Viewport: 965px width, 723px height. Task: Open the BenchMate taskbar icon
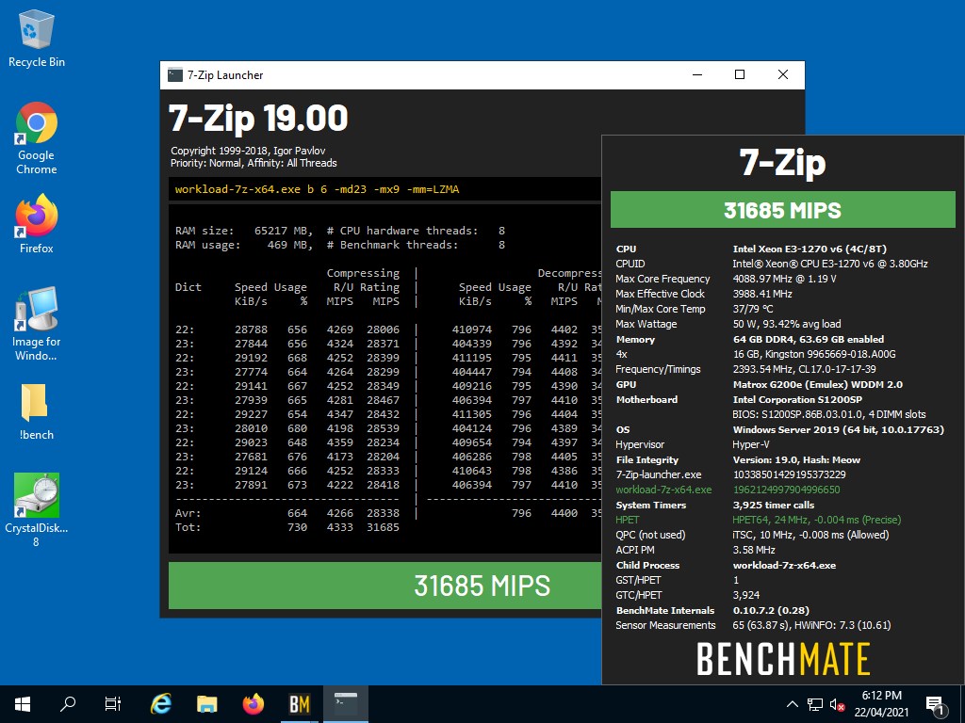(x=299, y=704)
